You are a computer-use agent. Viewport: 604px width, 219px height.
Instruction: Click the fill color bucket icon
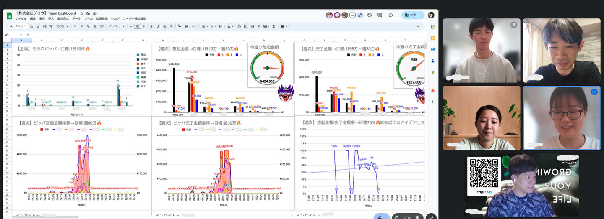click(x=180, y=26)
